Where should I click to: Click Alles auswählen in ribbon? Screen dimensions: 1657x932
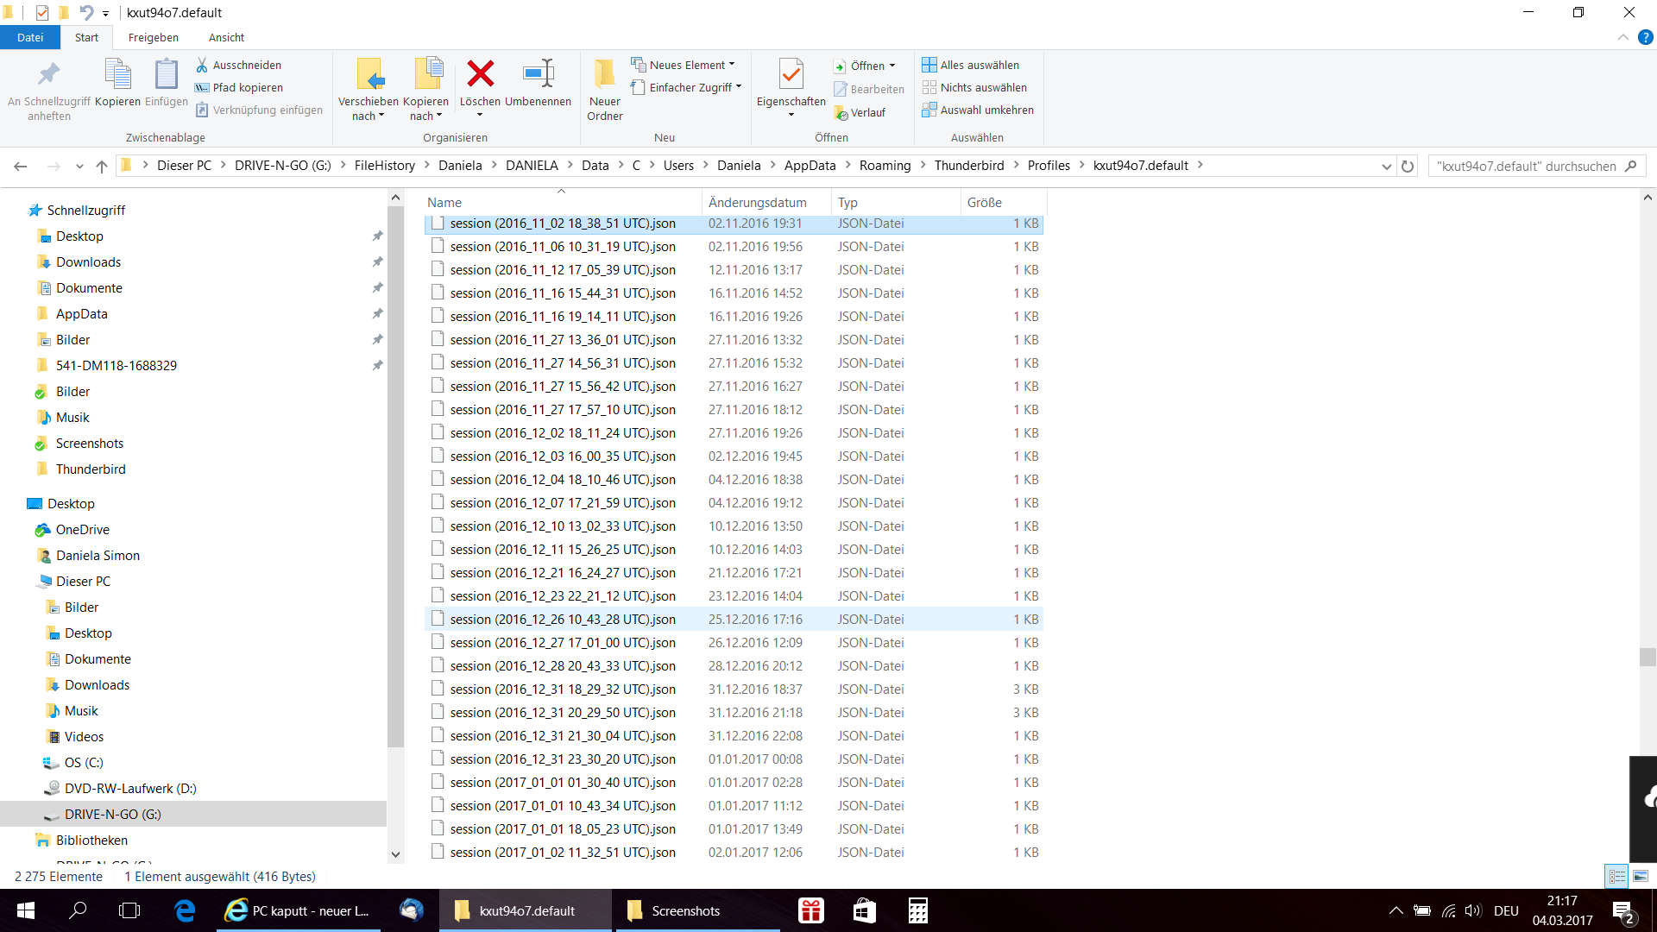coord(971,65)
